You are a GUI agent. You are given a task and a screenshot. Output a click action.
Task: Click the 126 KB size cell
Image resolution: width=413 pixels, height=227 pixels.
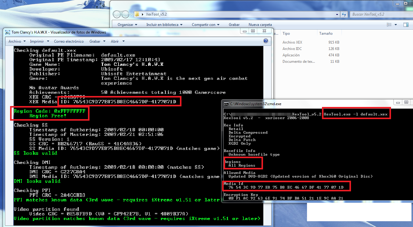(334, 49)
